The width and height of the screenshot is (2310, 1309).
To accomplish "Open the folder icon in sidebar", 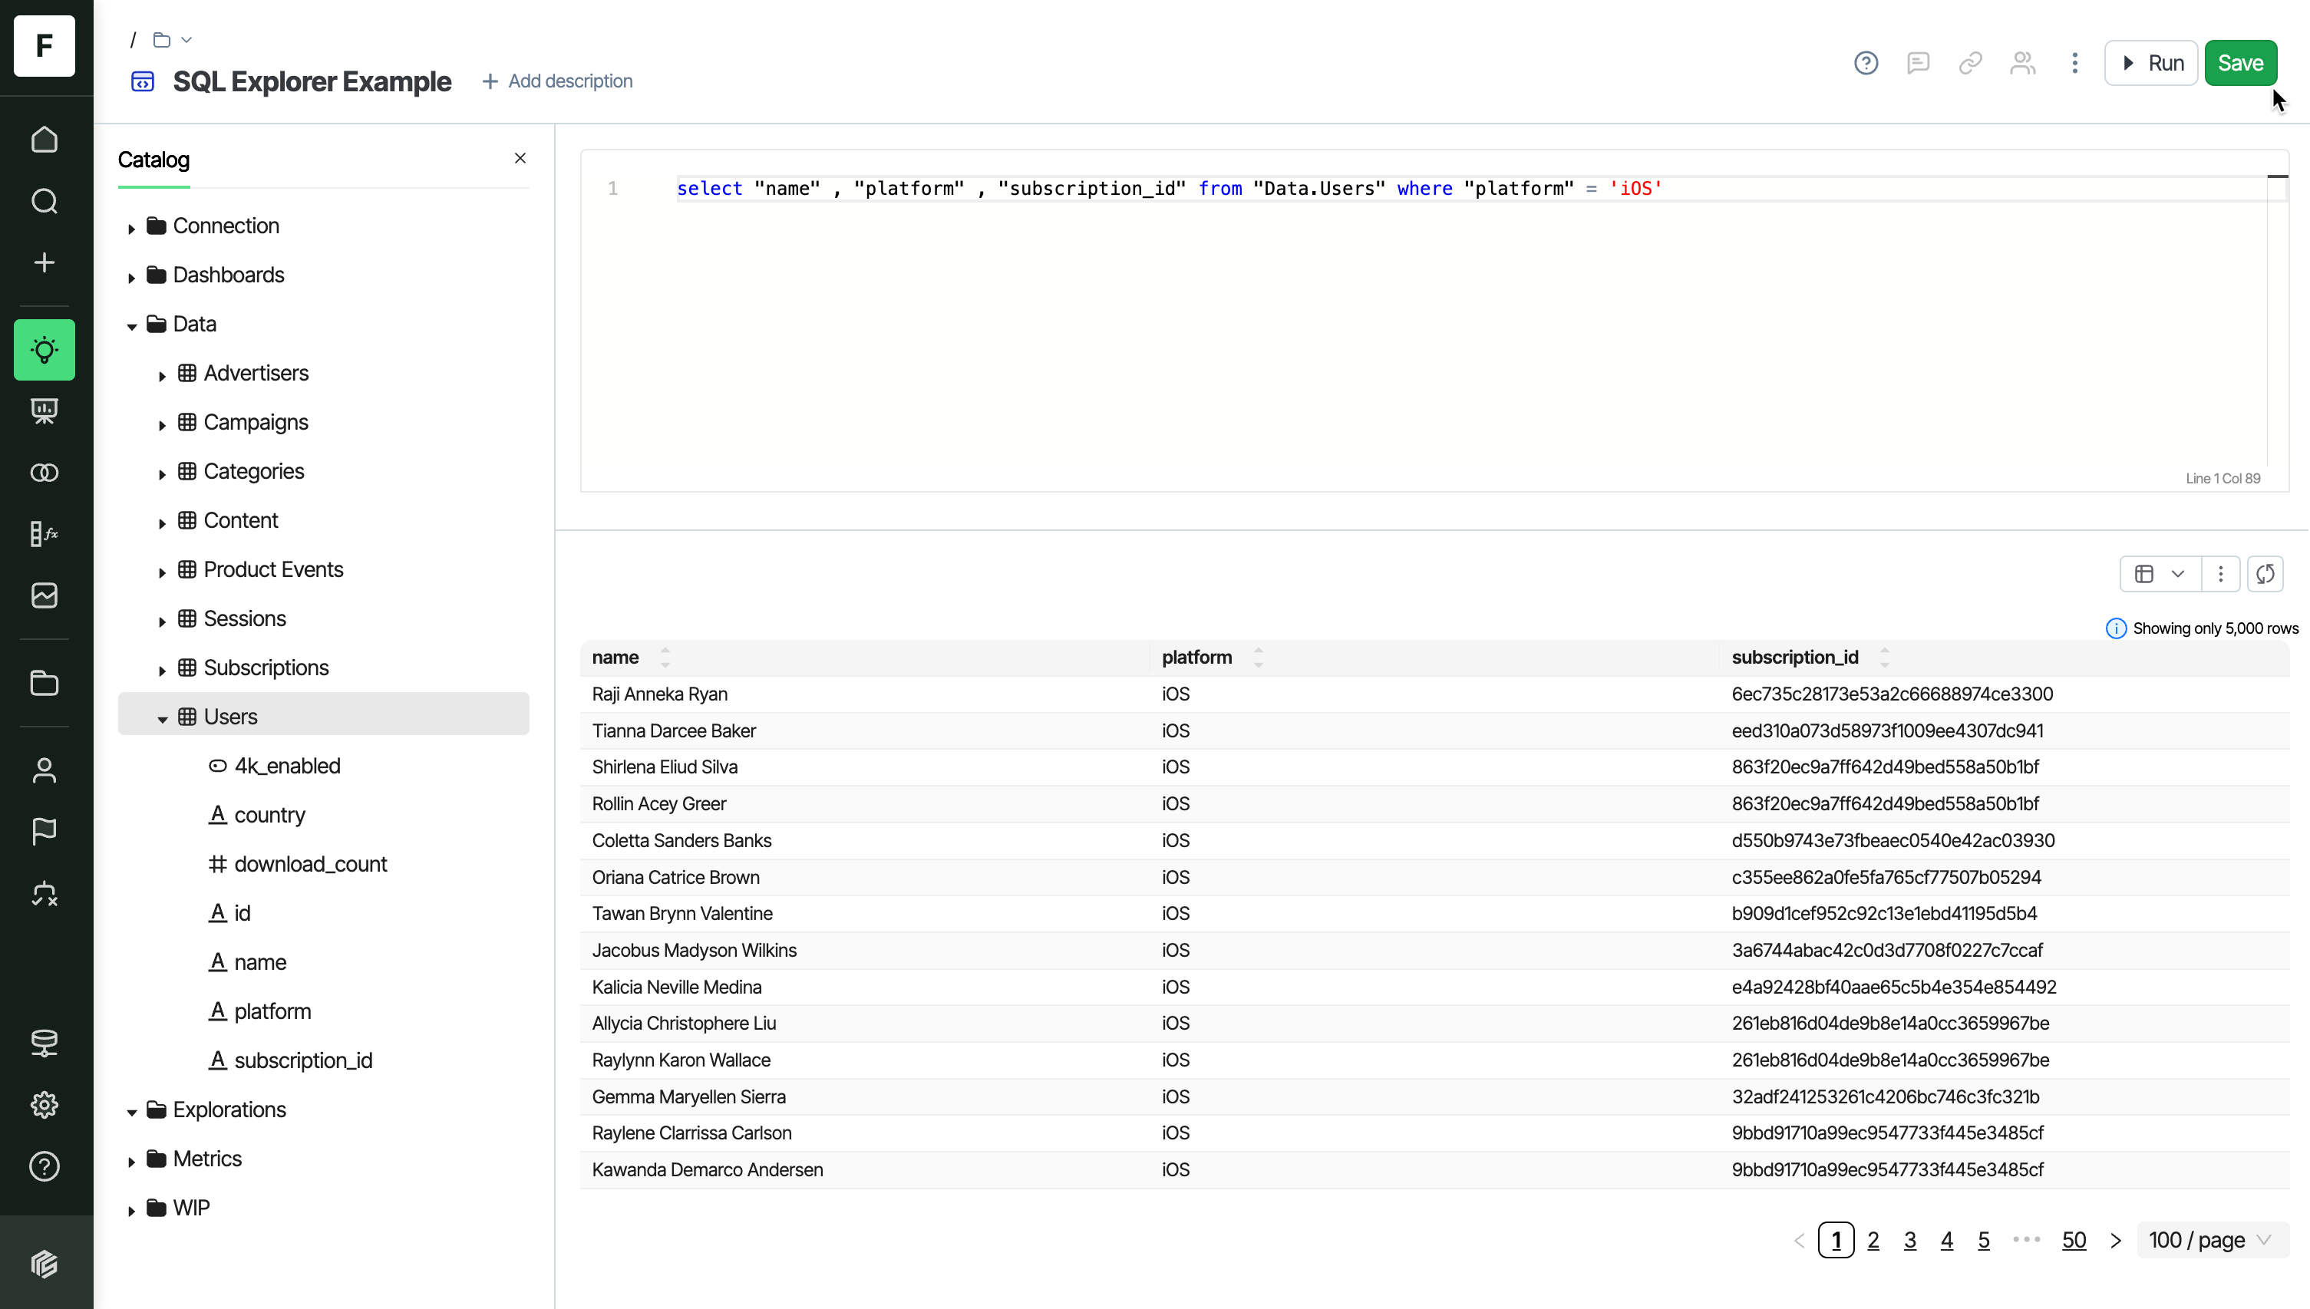I will pos(44,683).
